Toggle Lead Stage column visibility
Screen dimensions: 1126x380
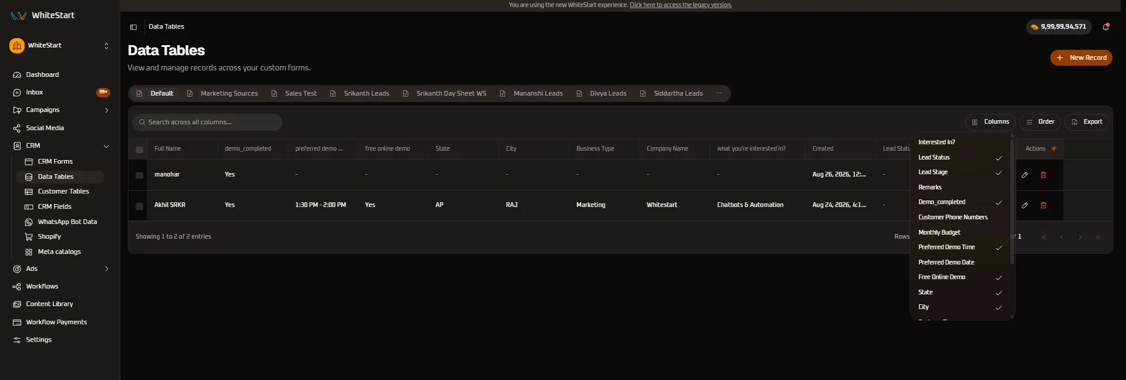click(x=961, y=172)
